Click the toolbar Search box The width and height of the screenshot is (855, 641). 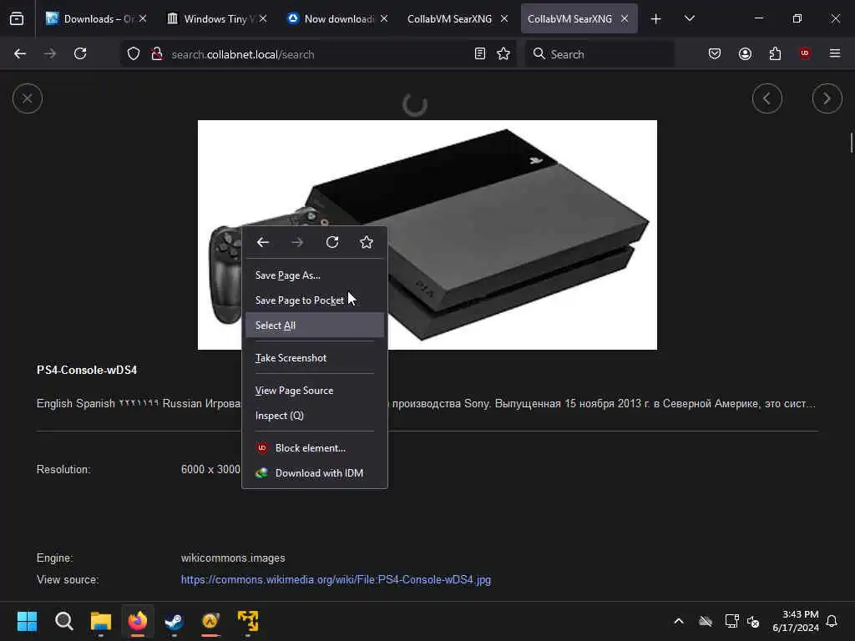(x=600, y=54)
